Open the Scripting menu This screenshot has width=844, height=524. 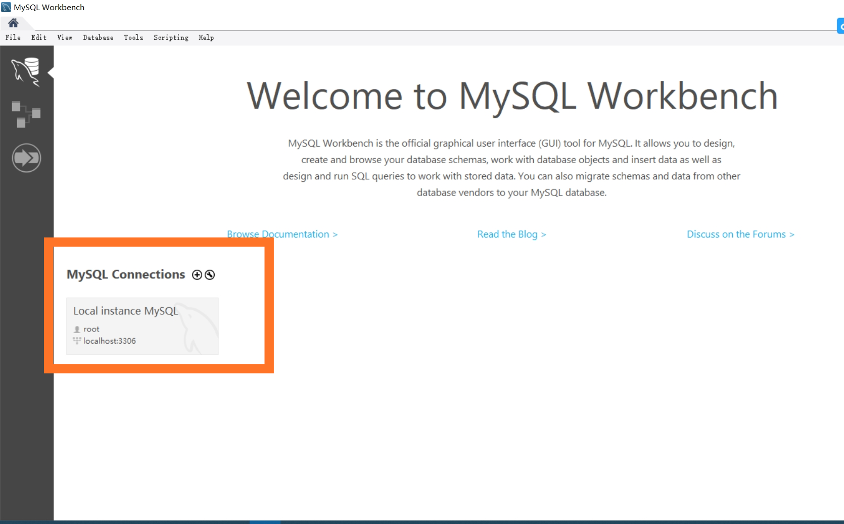click(170, 37)
